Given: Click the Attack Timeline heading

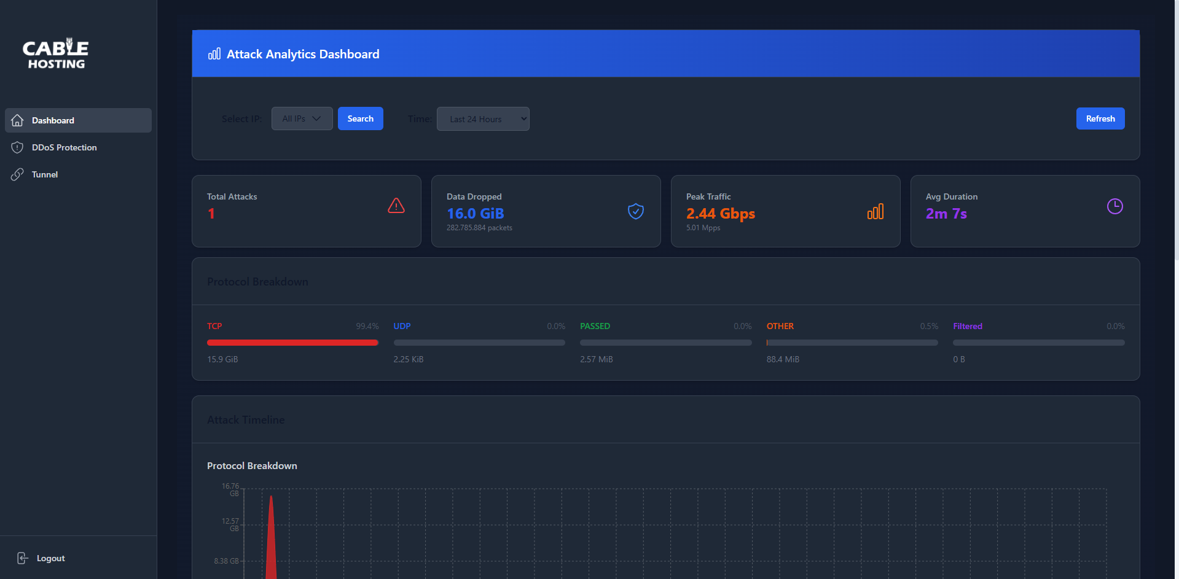Looking at the screenshot, I should click(x=246, y=420).
